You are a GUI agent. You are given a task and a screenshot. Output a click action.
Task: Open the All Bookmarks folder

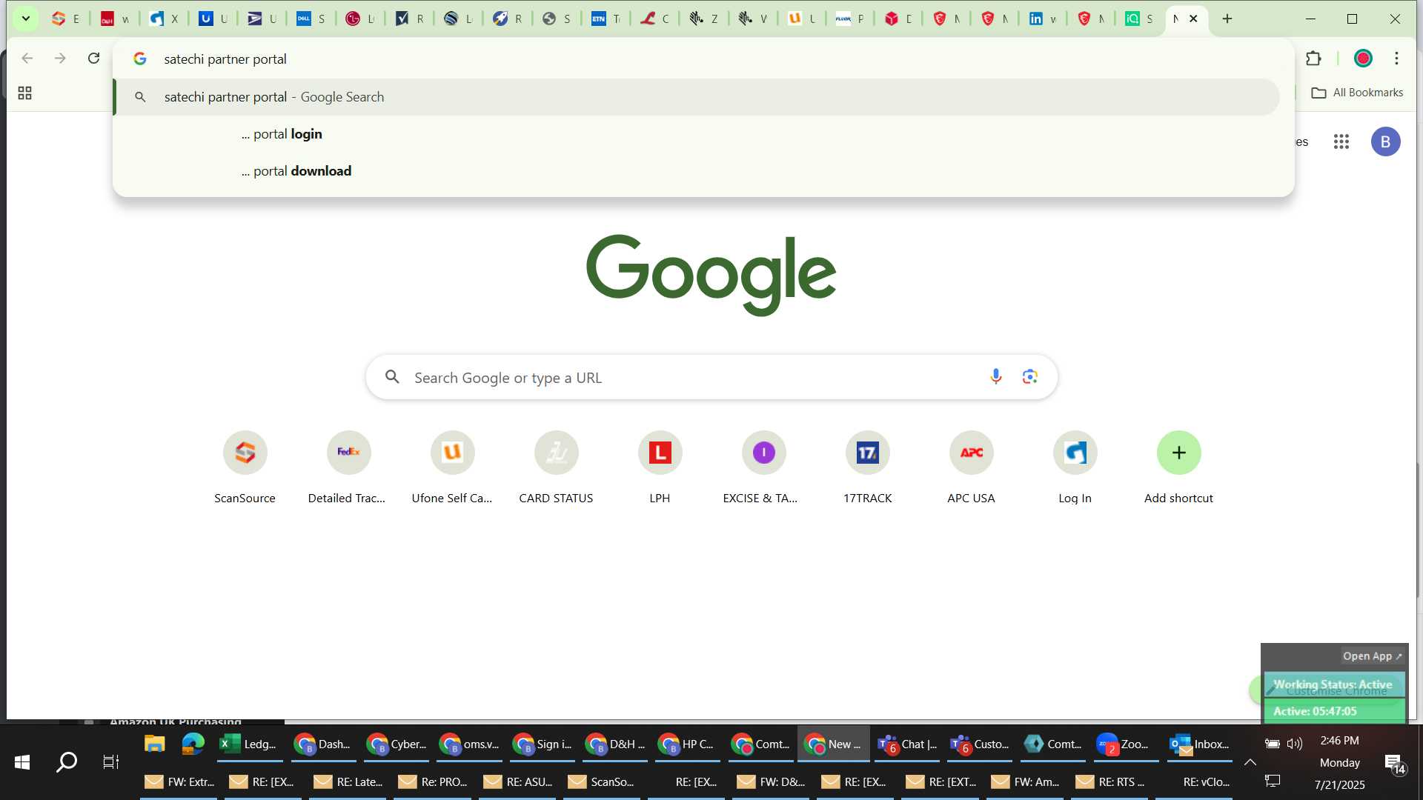pos(1357,93)
